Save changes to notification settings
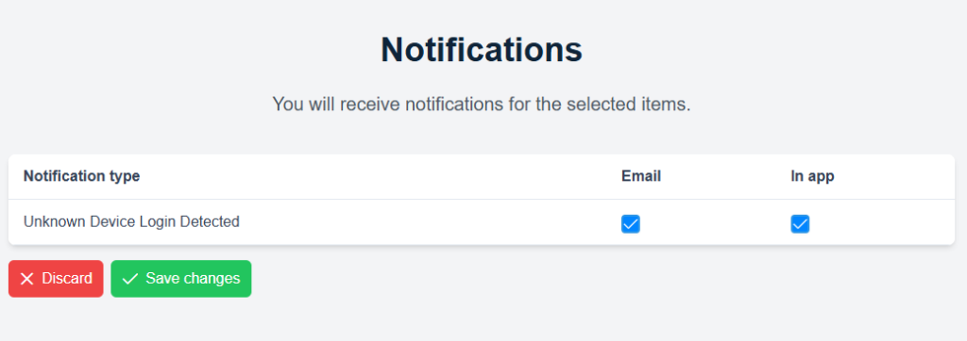This screenshot has height=341, width=967. [180, 279]
